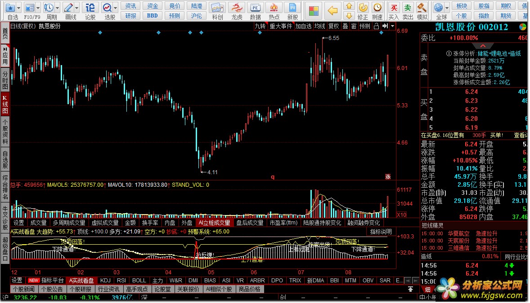
Task: Click the colorful four-square layout icon
Action: click(x=314, y=11)
